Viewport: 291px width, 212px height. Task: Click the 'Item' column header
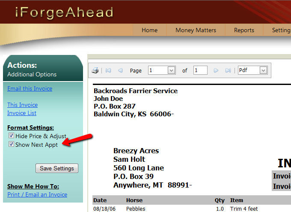click(x=237, y=200)
